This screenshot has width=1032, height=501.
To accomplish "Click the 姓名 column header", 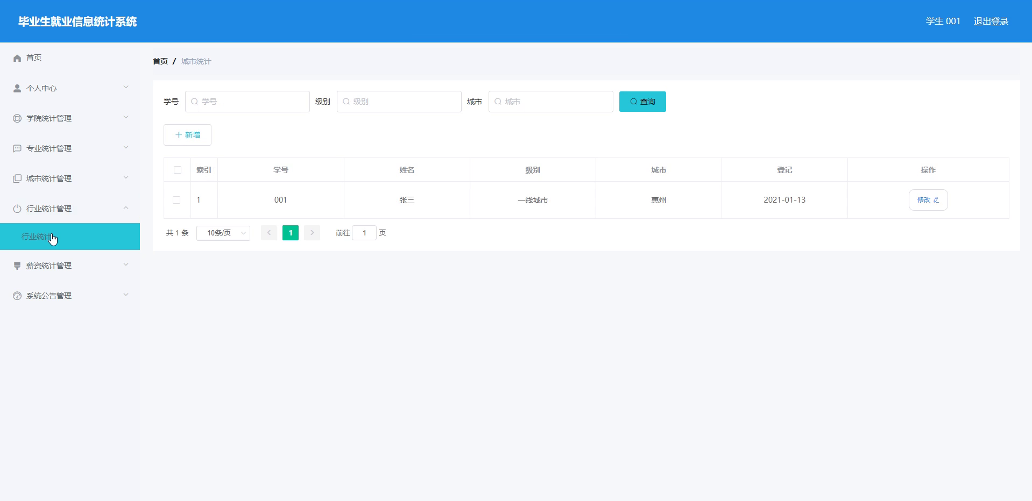I will click(x=407, y=170).
